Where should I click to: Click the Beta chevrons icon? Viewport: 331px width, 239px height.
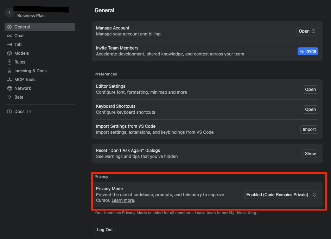[x=9, y=97]
